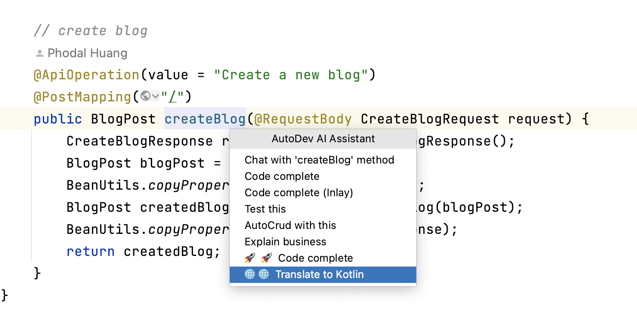Click the @ApiOperation annotation

[86, 75]
